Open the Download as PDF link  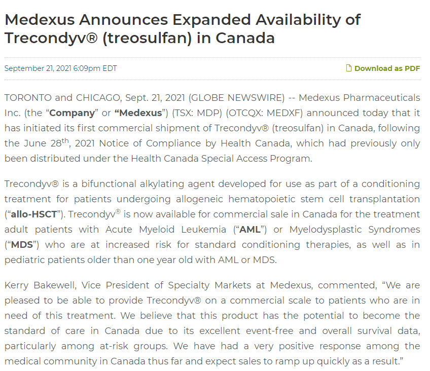[x=387, y=68]
